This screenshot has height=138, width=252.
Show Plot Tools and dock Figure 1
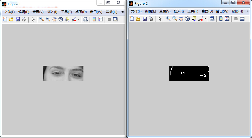click(x=115, y=19)
